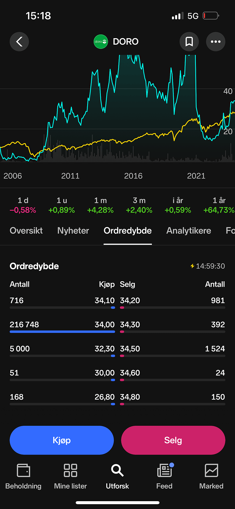This screenshot has height=509, width=235.
Task: Tap the buy price 34,00
Action: point(105,325)
